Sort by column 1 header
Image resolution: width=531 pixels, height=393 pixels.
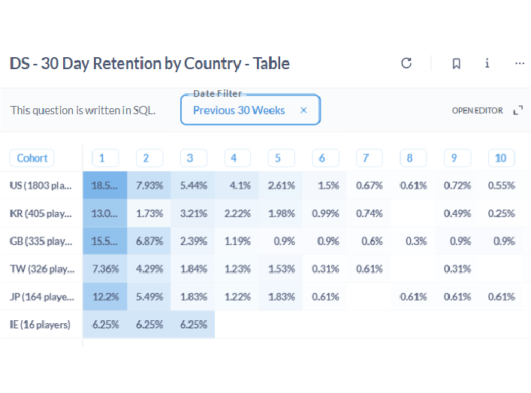[104, 158]
